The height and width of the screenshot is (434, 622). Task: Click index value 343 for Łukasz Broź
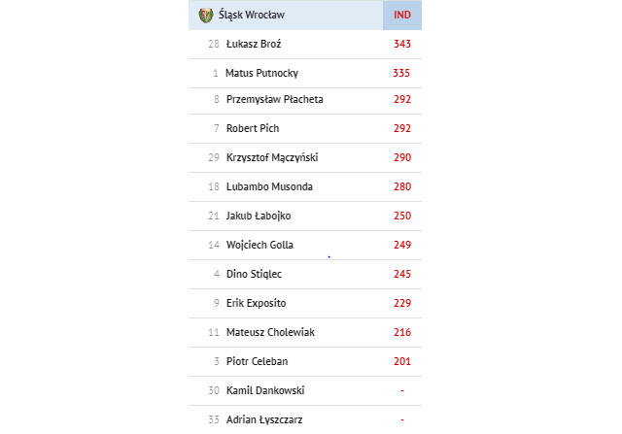[401, 44]
